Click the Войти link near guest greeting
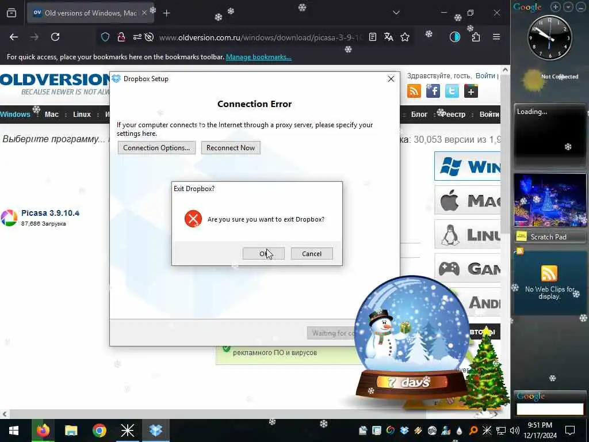589x442 pixels. click(x=485, y=76)
